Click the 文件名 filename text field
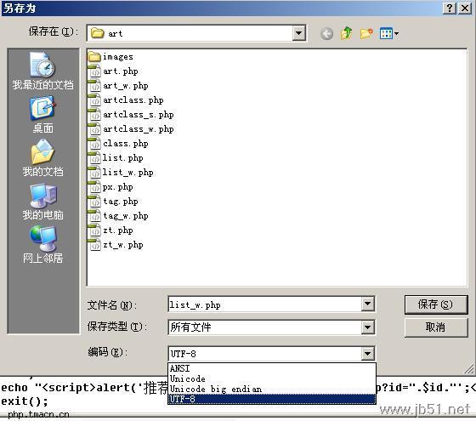476x421 pixels. tap(264, 304)
